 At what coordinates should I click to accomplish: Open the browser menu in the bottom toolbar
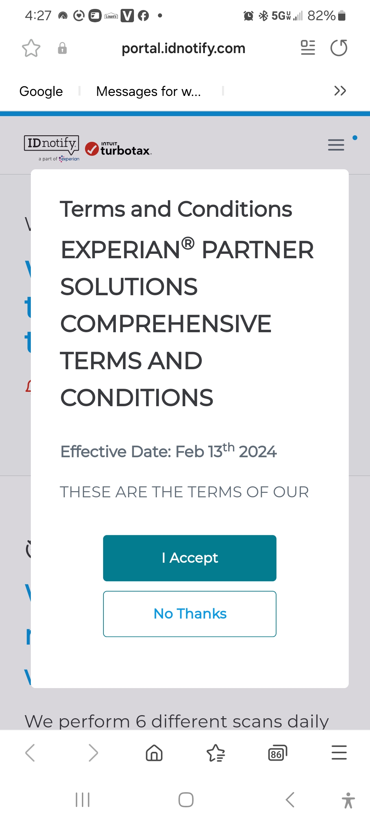click(339, 753)
